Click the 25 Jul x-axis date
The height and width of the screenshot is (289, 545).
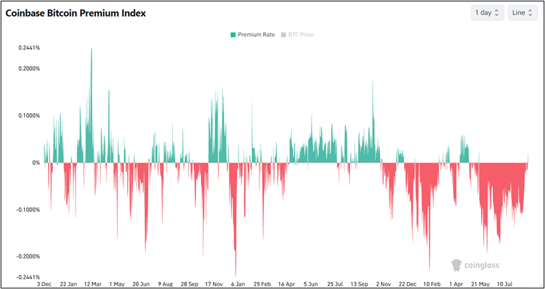pyautogui.click(x=335, y=283)
